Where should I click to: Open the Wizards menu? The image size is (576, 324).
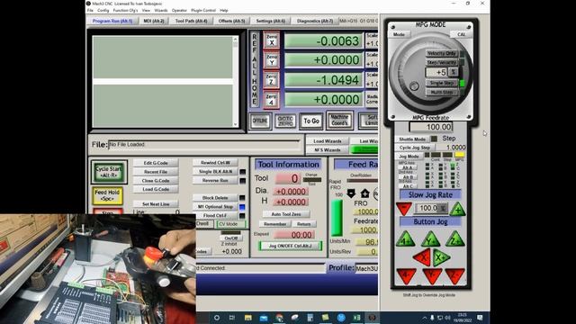tap(161, 10)
